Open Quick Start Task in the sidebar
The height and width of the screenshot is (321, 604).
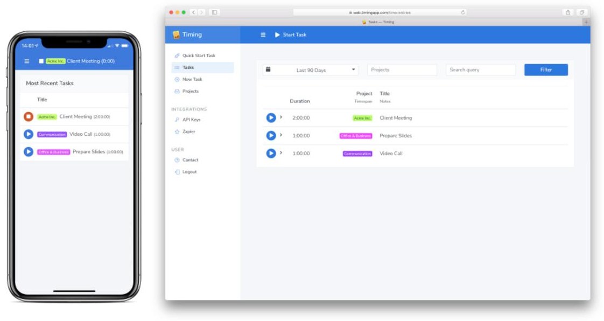[199, 55]
